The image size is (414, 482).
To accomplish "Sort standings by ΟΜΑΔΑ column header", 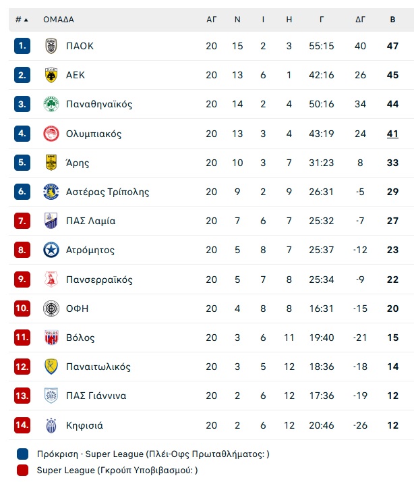I will [x=59, y=20].
